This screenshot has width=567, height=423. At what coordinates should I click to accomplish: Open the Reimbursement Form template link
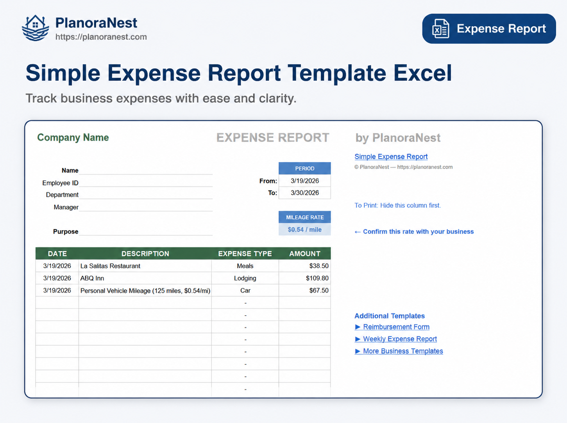(x=396, y=327)
